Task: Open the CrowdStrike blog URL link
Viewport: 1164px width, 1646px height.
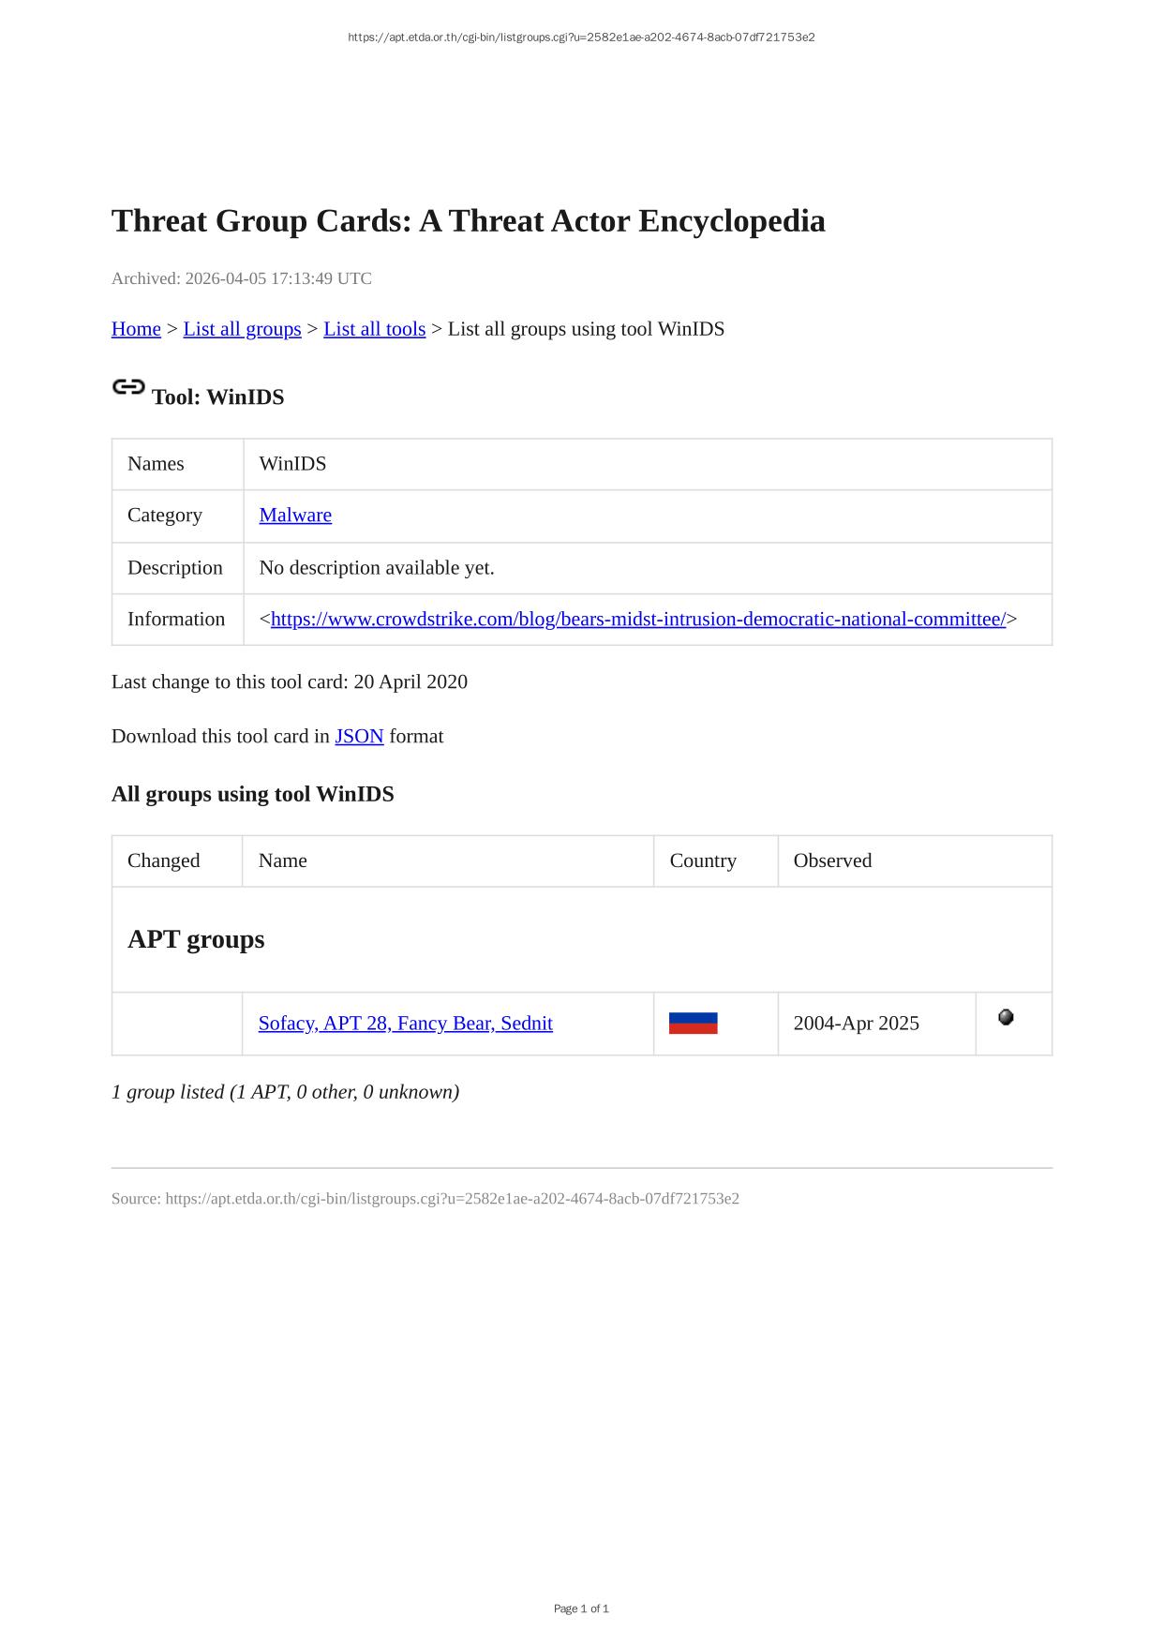Action: (637, 620)
